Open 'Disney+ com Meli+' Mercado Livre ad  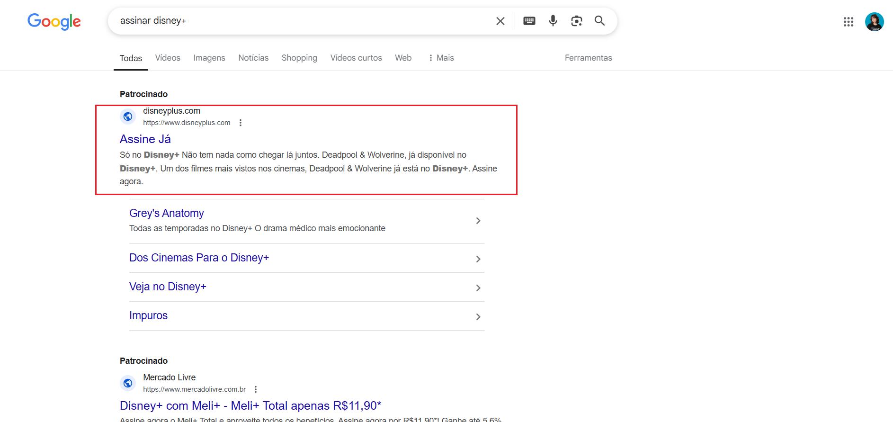pyautogui.click(x=250, y=406)
